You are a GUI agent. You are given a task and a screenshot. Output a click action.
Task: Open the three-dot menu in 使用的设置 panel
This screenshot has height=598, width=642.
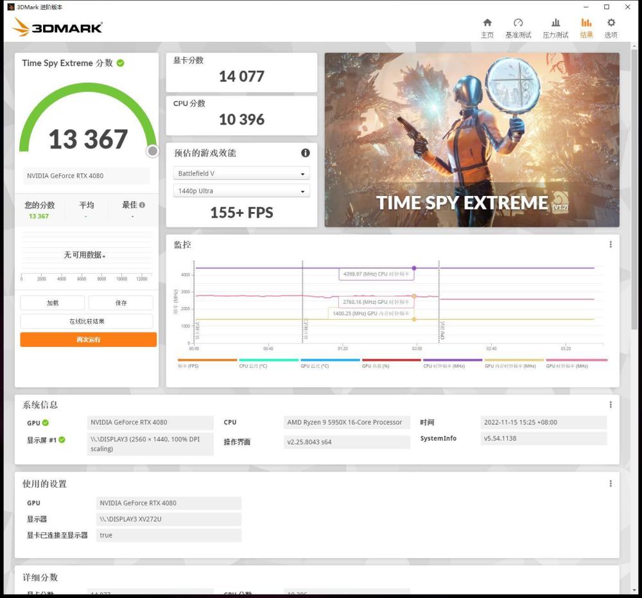[611, 484]
